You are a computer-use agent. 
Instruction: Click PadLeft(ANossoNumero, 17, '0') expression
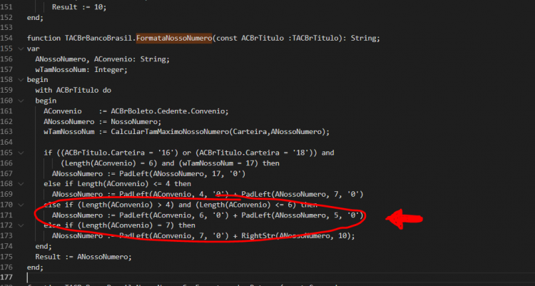point(182,174)
